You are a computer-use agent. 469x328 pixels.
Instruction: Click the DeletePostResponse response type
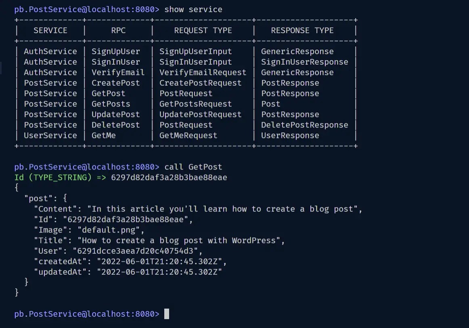pyautogui.click(x=305, y=125)
